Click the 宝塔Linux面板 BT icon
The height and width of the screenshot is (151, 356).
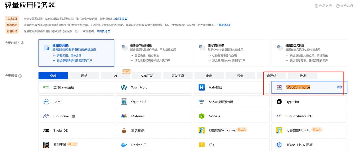[x=46, y=87]
